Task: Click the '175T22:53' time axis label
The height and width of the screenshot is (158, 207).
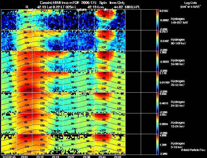Action: [x=9, y=157]
